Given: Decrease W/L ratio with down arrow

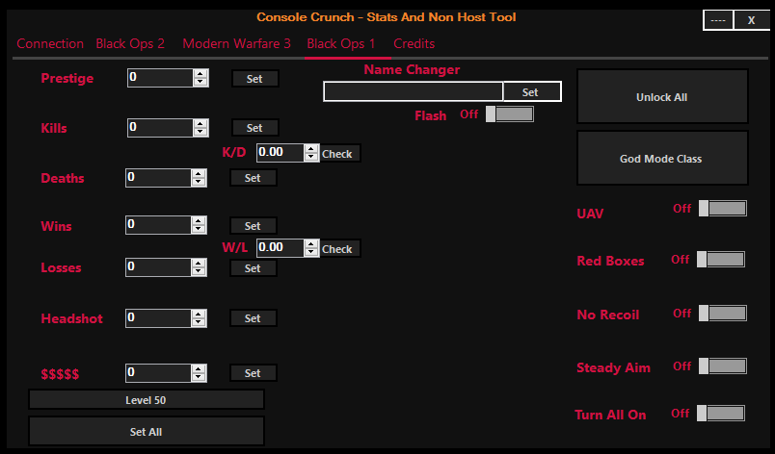Looking at the screenshot, I should coord(311,252).
